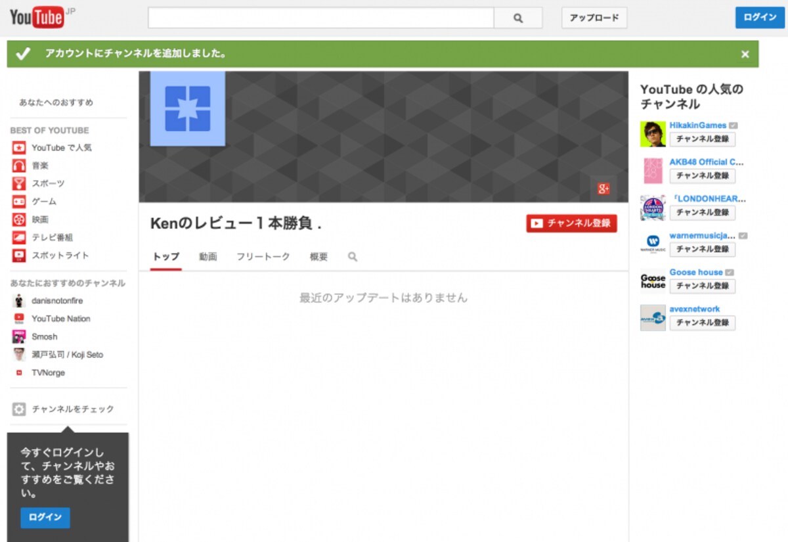This screenshot has width=788, height=542.
Task: Click channel title Kenのレビュー１本勝負
Action: tap(236, 224)
